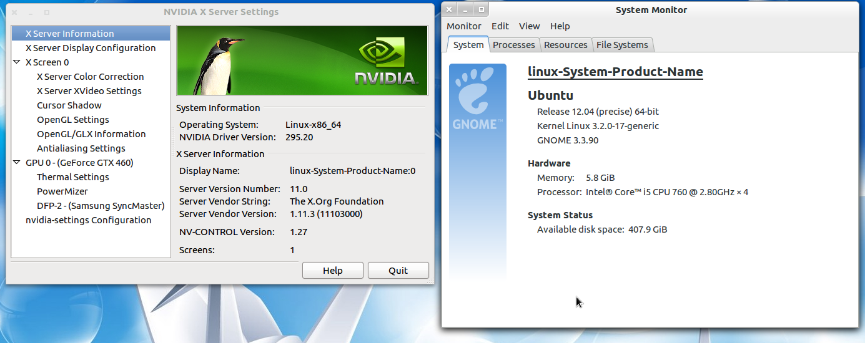Open nvidia-settings Configuration
This screenshot has height=343, width=865.
coord(89,220)
